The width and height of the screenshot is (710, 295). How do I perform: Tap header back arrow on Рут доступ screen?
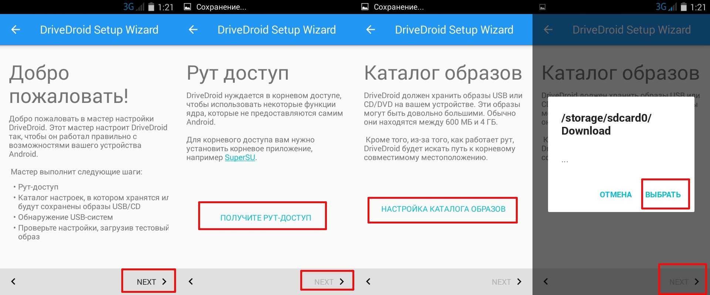coord(193,29)
